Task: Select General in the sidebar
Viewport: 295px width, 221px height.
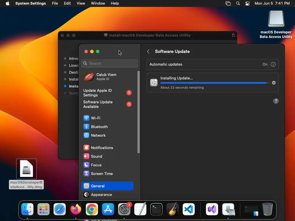Action: click(x=107, y=186)
